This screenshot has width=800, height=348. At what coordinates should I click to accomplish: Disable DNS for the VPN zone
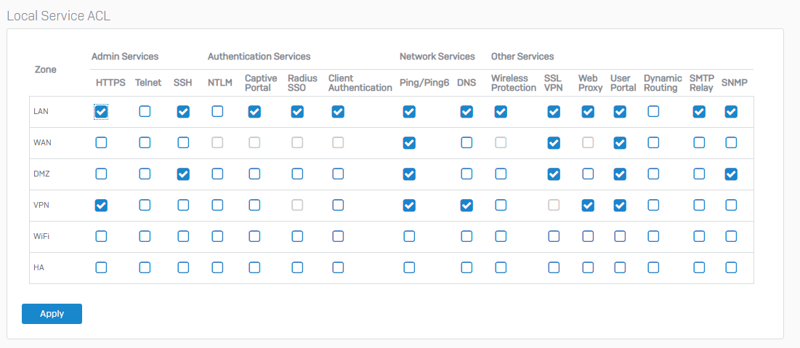coord(466,205)
